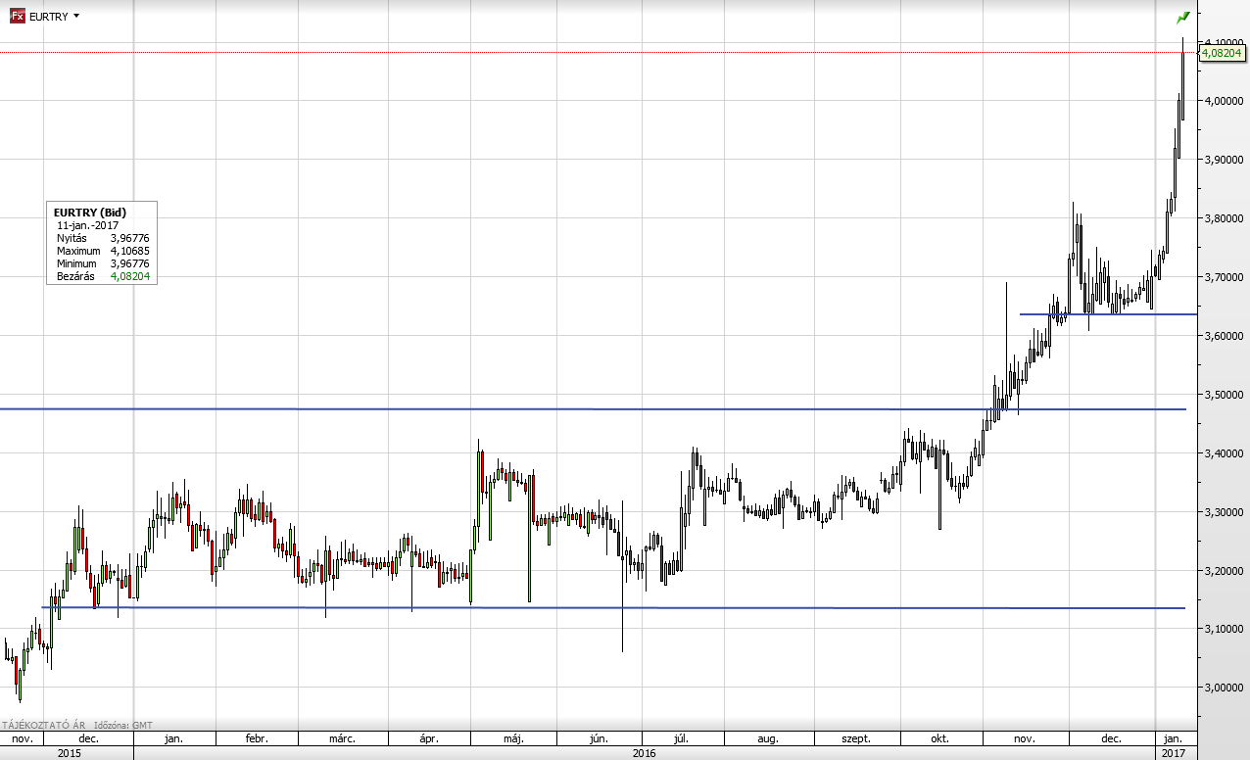Select the 4,08204 current price tag on axis
Image resolution: width=1250 pixels, height=760 pixels.
point(1221,52)
